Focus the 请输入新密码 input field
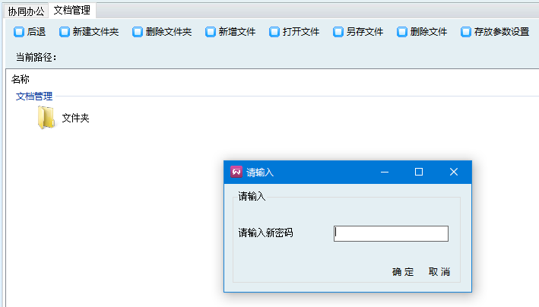539x307 pixels. (x=391, y=233)
